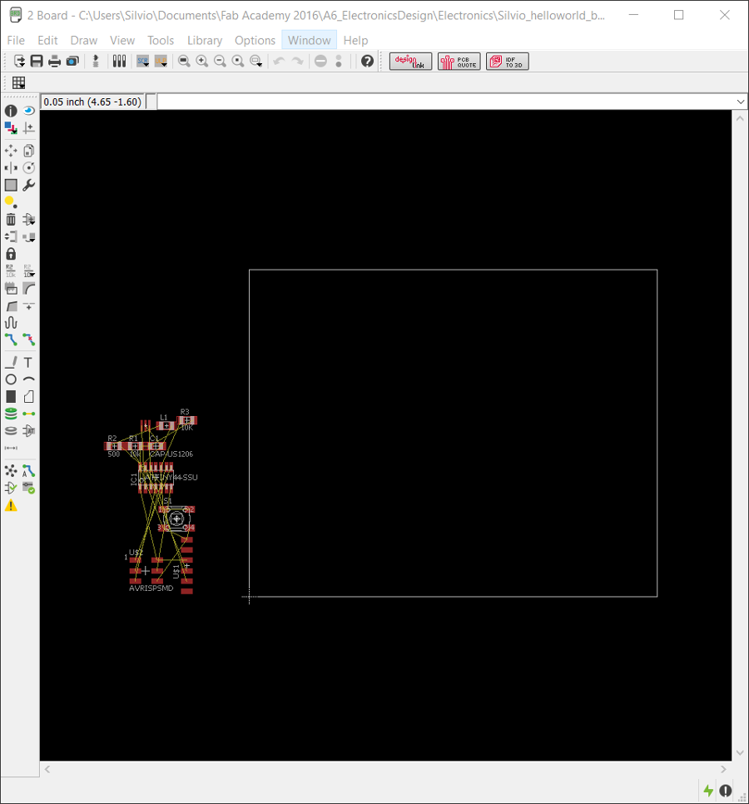Viewport: 749px width, 804px height.
Task: Select the Info tool
Action: pos(11,111)
